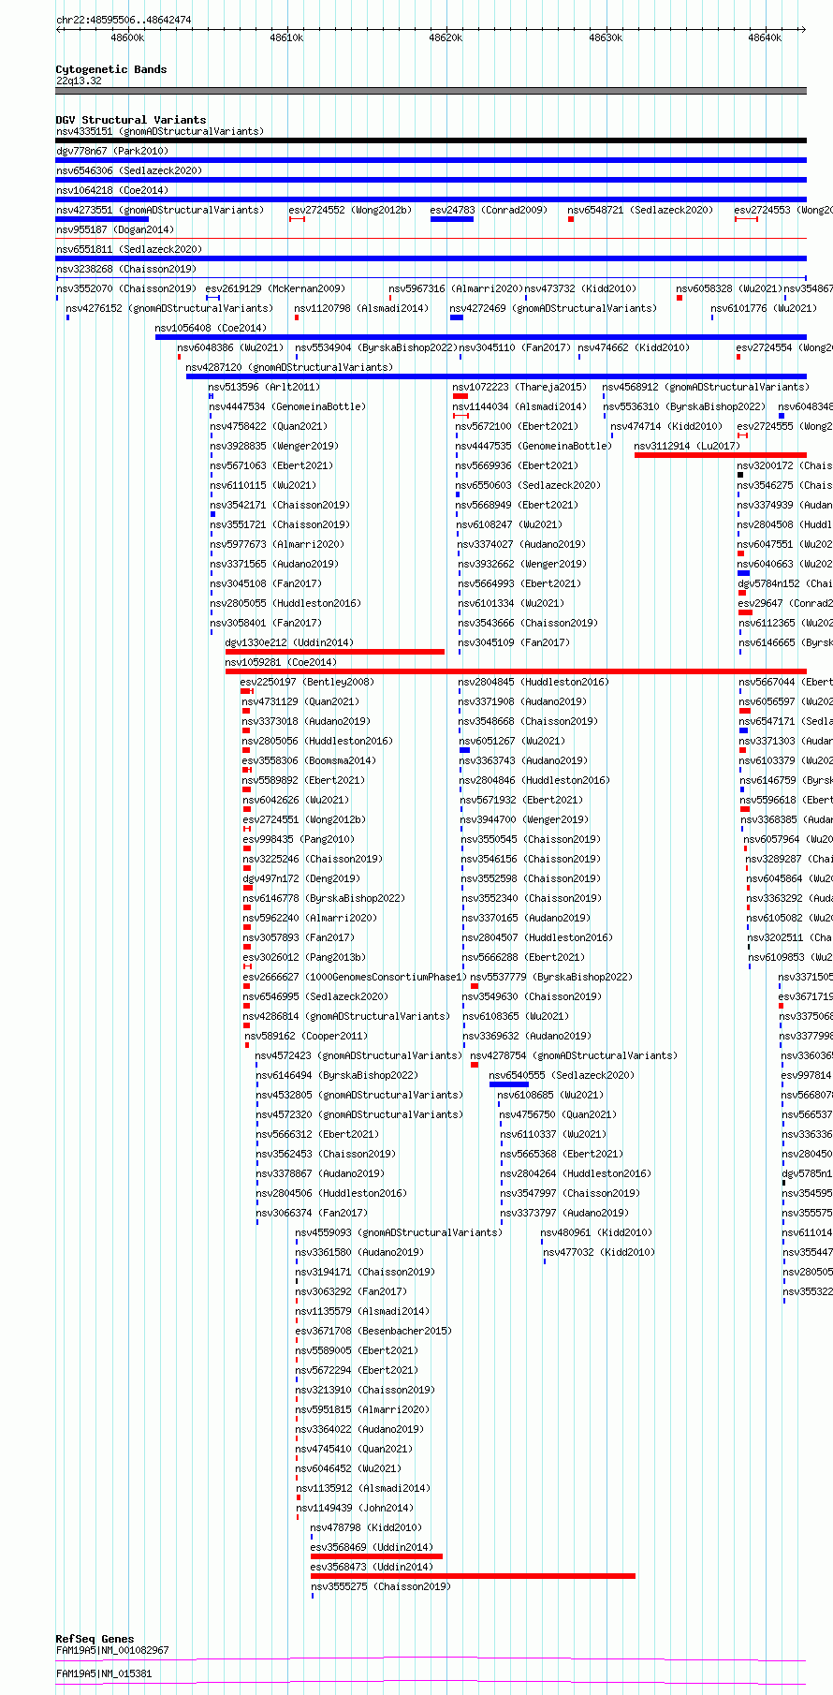Image resolution: width=833 pixels, height=1695 pixels.
Task: Click esv3671708 (Besenbacher2015) label
Action: (373, 1331)
